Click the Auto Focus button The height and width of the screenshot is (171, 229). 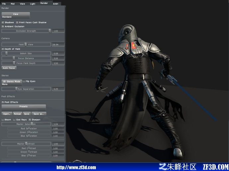click(9, 68)
